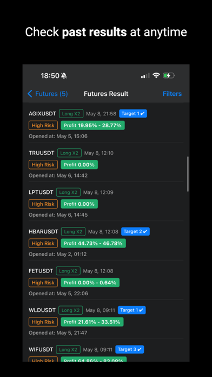Tap HBARUSDT profit 44.73% - 46.78% badge
This screenshot has height=377, width=212.
tap(93, 243)
